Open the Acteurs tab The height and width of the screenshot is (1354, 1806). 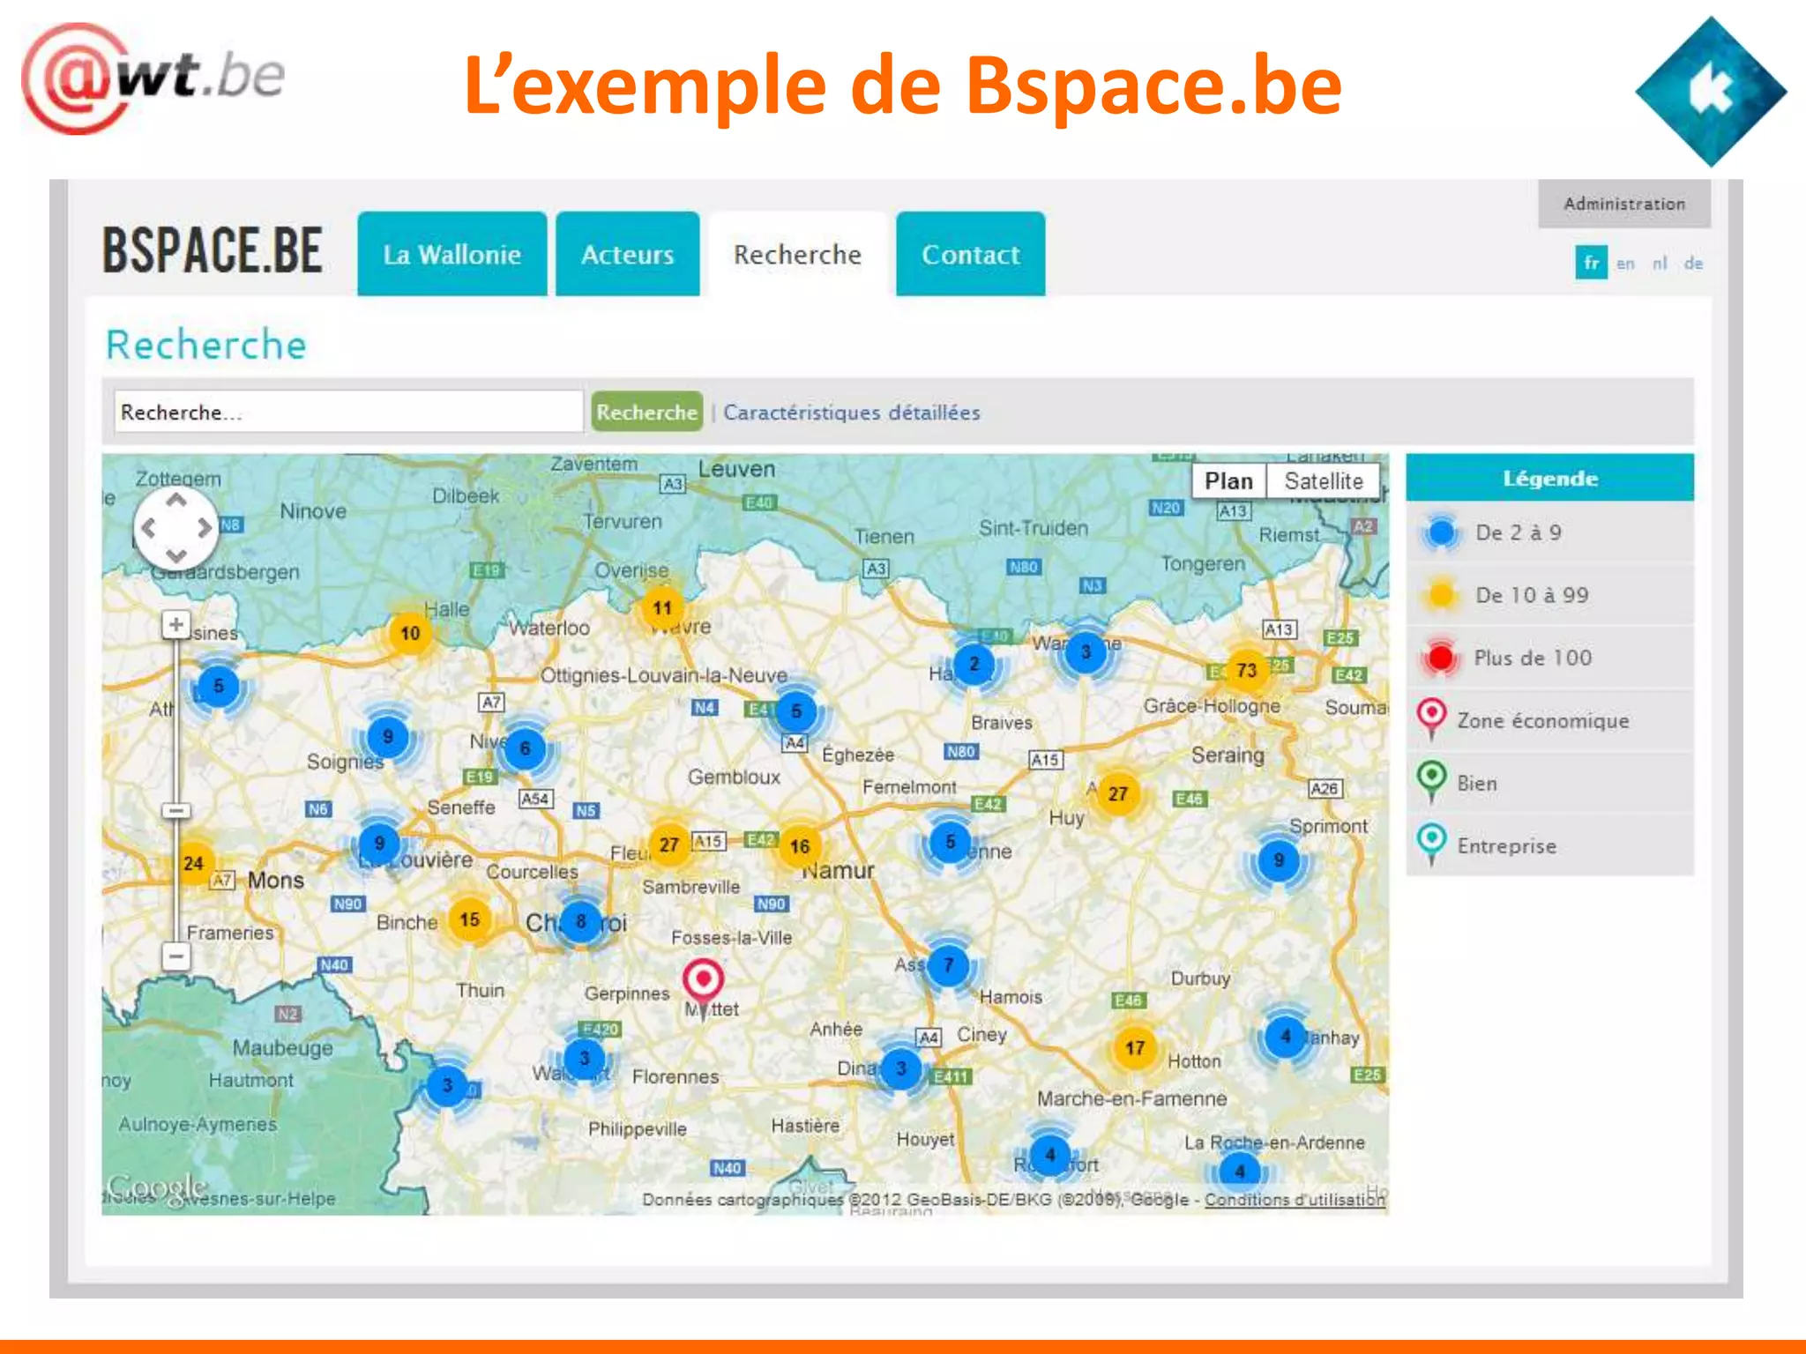click(x=627, y=254)
